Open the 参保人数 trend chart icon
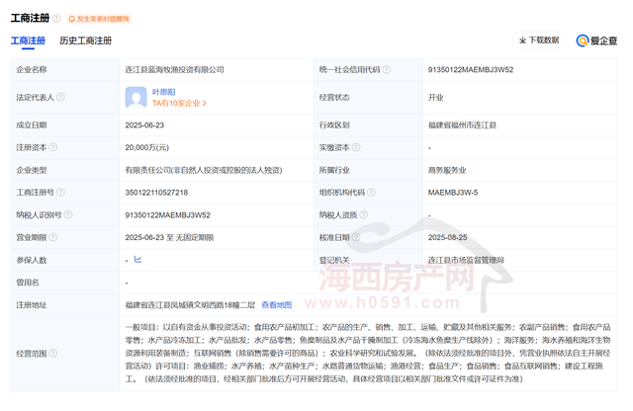The height and width of the screenshot is (411, 633). 137,259
